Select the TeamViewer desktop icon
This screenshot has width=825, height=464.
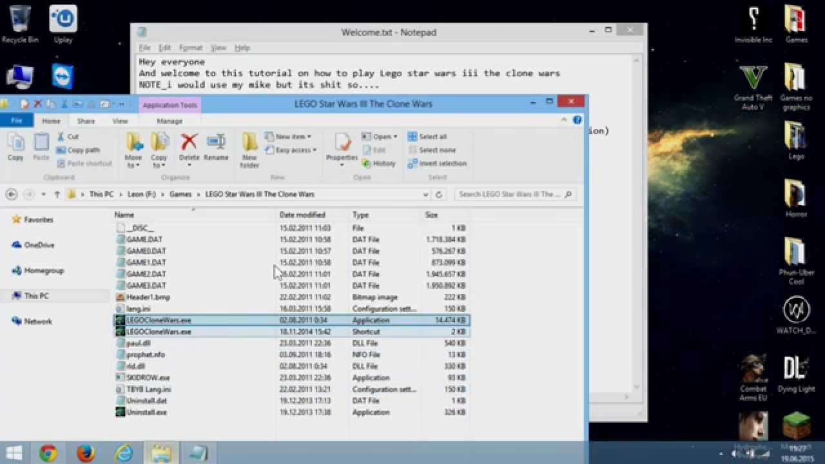(x=63, y=77)
